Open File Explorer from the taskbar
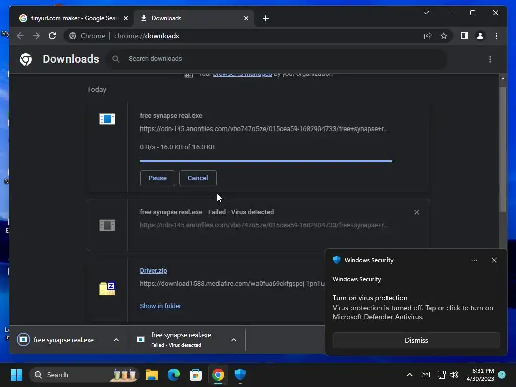 [152, 375]
